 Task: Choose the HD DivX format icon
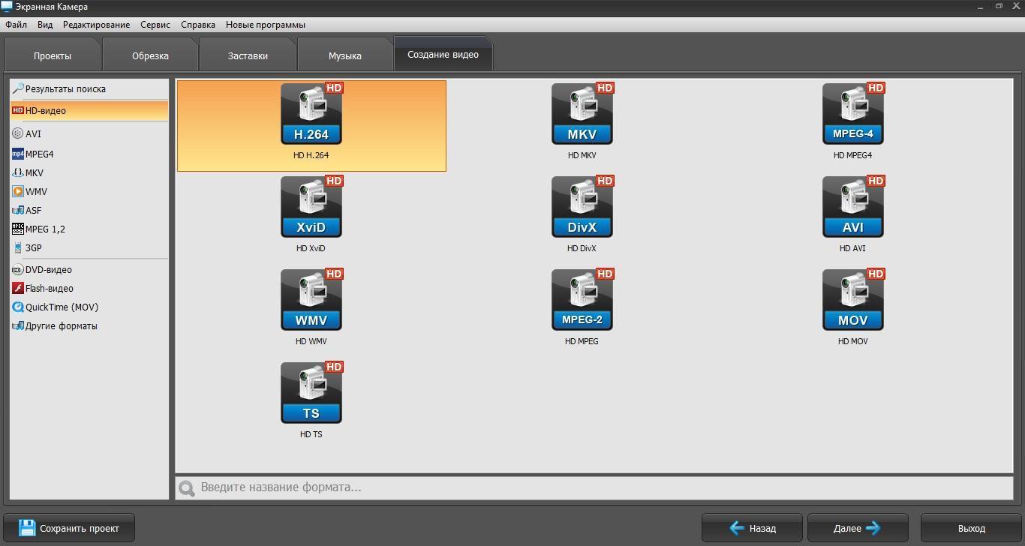pyautogui.click(x=582, y=206)
